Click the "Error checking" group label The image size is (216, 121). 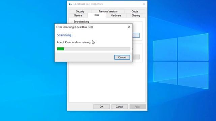coord(81,22)
